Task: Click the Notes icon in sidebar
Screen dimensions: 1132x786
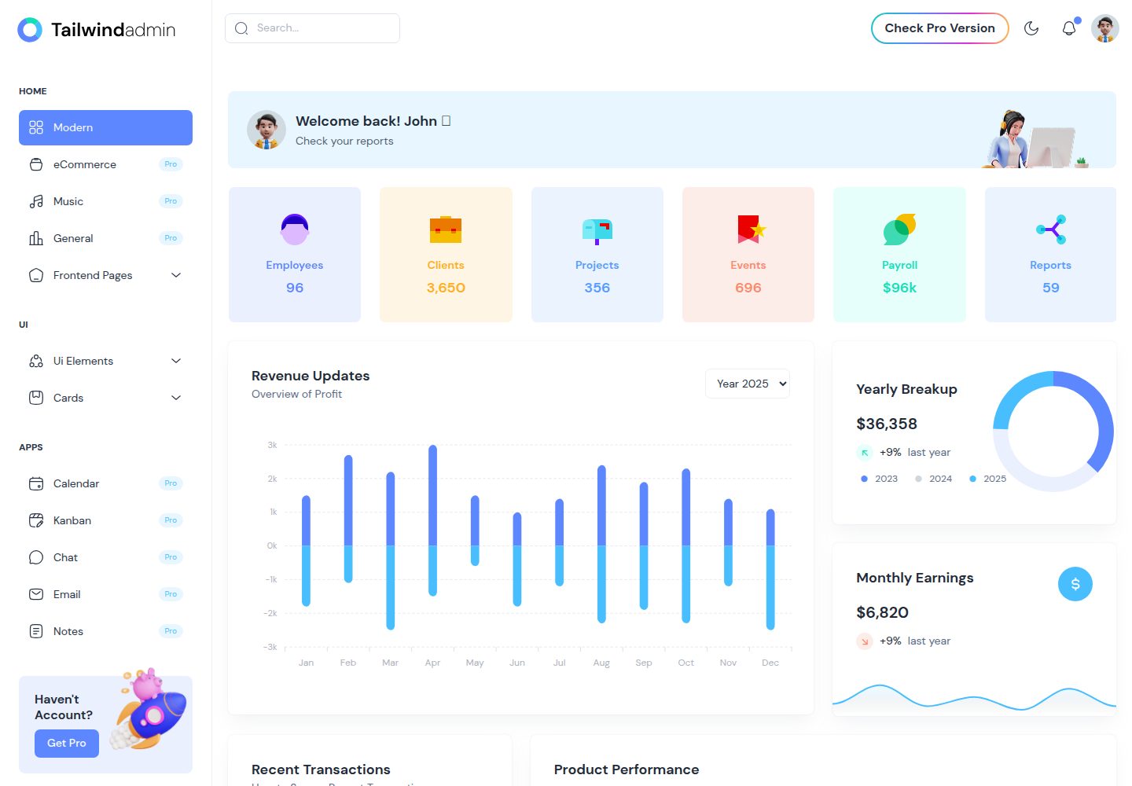Action: click(x=36, y=631)
